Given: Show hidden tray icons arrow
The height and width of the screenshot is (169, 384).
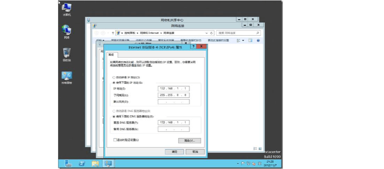Looking at the screenshot, I should [x=238, y=163].
